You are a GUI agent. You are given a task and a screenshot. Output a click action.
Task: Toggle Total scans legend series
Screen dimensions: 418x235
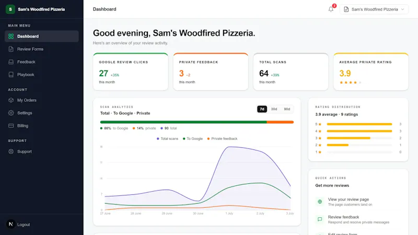point(167,138)
